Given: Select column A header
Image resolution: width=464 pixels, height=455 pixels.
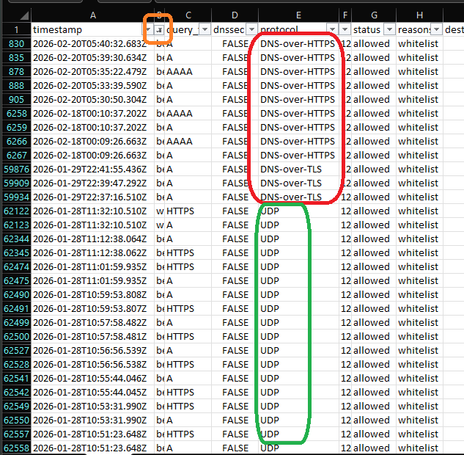Looking at the screenshot, I should (92, 15).
